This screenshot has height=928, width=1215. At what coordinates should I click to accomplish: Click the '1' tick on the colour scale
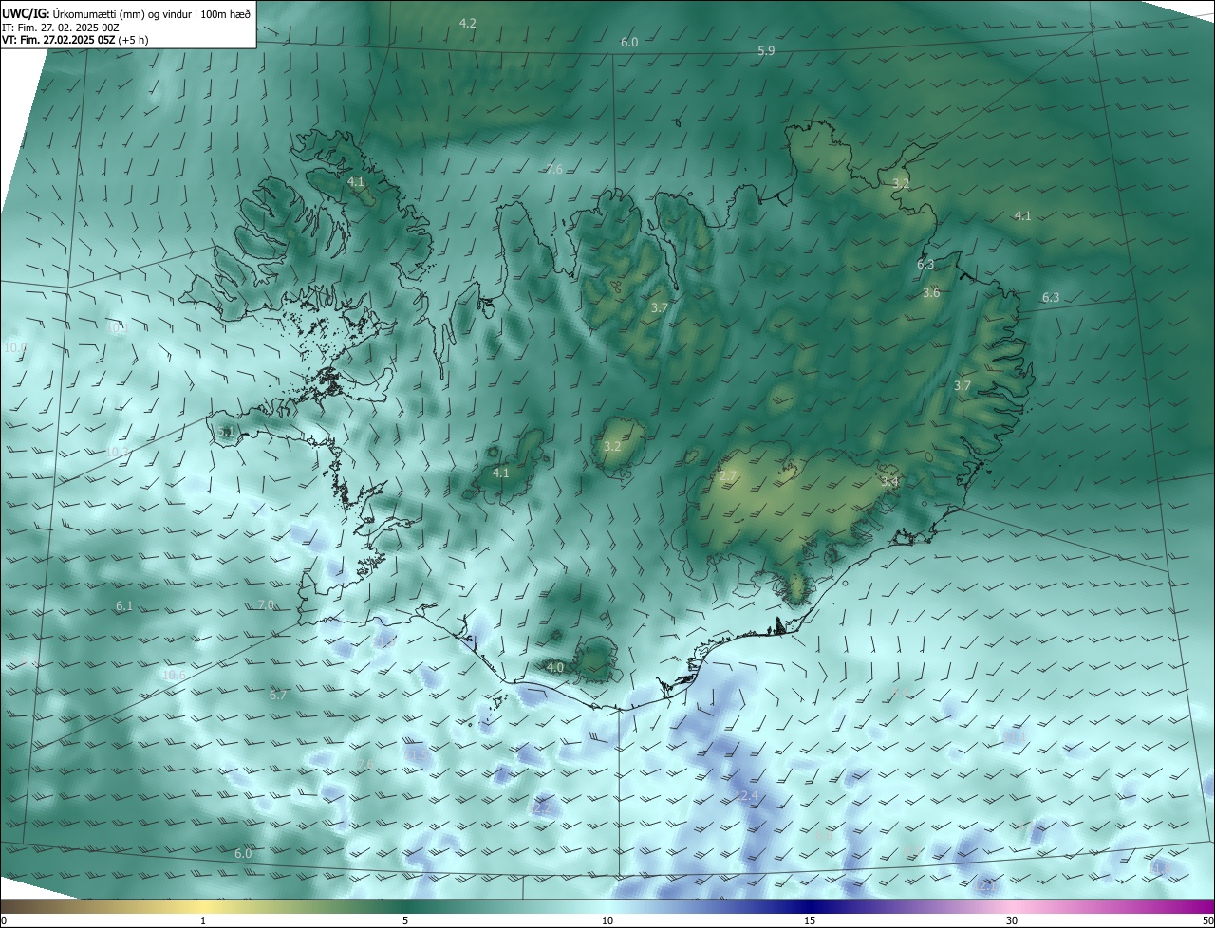click(203, 920)
